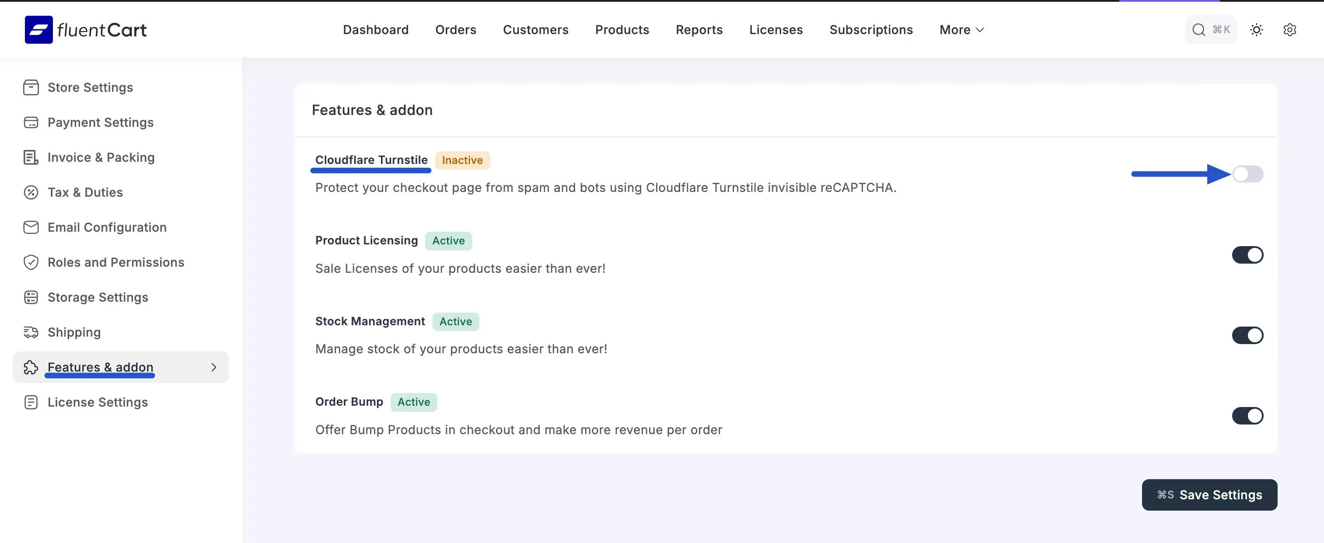
Task: Click the fluentCart logo
Action: [85, 29]
